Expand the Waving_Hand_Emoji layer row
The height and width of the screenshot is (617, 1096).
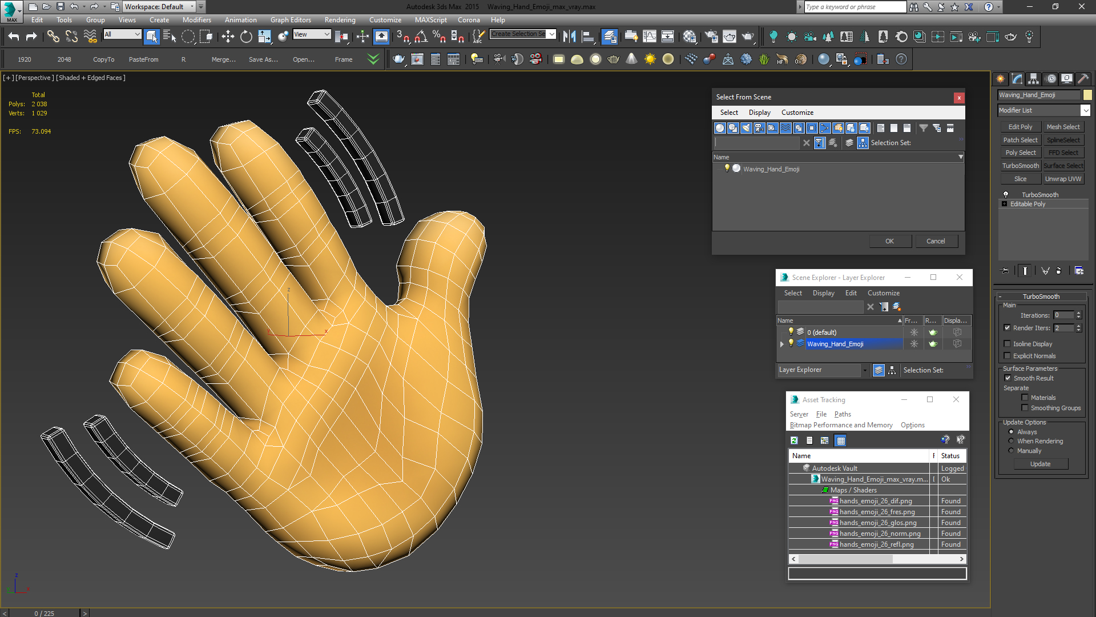click(x=782, y=344)
